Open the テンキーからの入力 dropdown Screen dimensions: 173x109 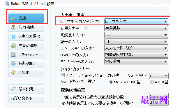click(x=136, y=61)
